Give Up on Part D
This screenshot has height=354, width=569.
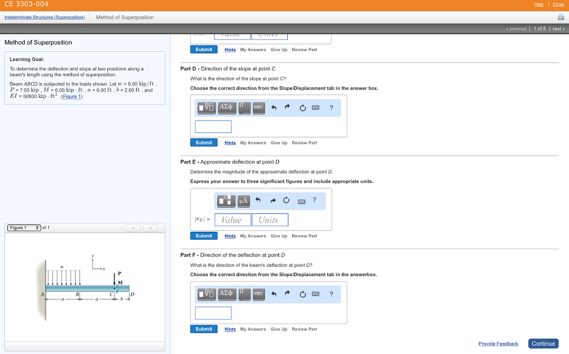[x=279, y=143]
